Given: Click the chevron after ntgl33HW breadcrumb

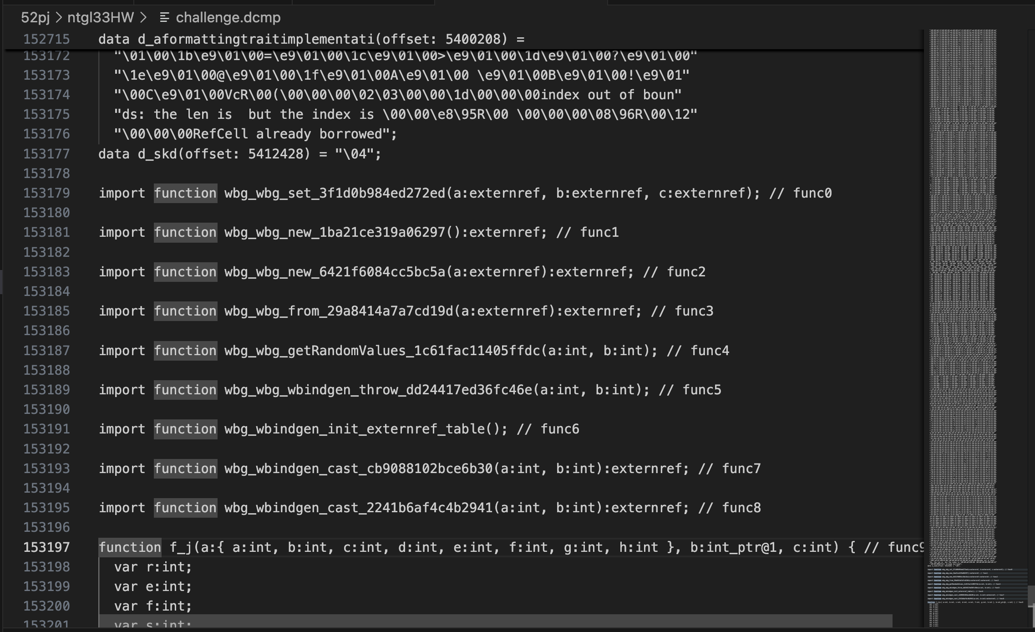Looking at the screenshot, I should (143, 18).
